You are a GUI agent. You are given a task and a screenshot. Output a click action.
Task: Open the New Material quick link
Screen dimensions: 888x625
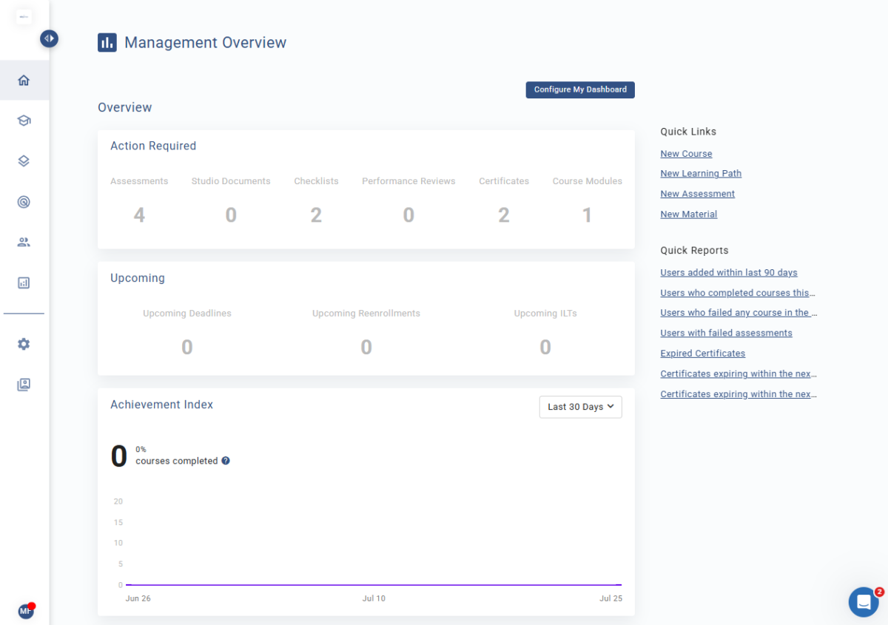tap(689, 214)
